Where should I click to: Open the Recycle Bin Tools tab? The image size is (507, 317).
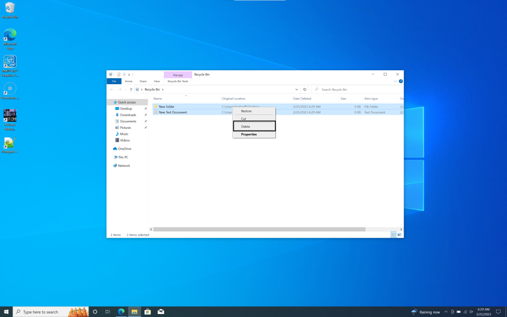pyautogui.click(x=178, y=81)
